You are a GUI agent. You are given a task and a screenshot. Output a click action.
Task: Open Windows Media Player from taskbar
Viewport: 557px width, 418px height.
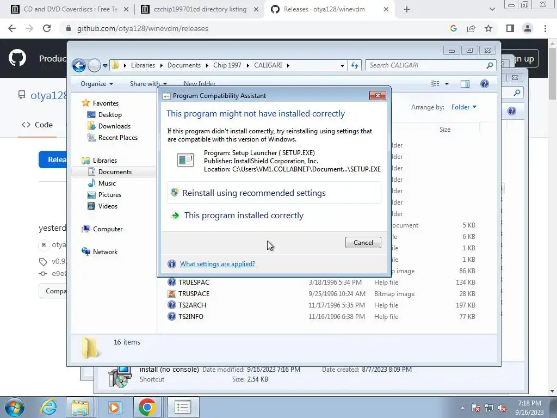pos(114,407)
